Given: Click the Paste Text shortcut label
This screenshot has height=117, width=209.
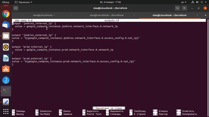Looking at the screenshot, I should [94, 114].
